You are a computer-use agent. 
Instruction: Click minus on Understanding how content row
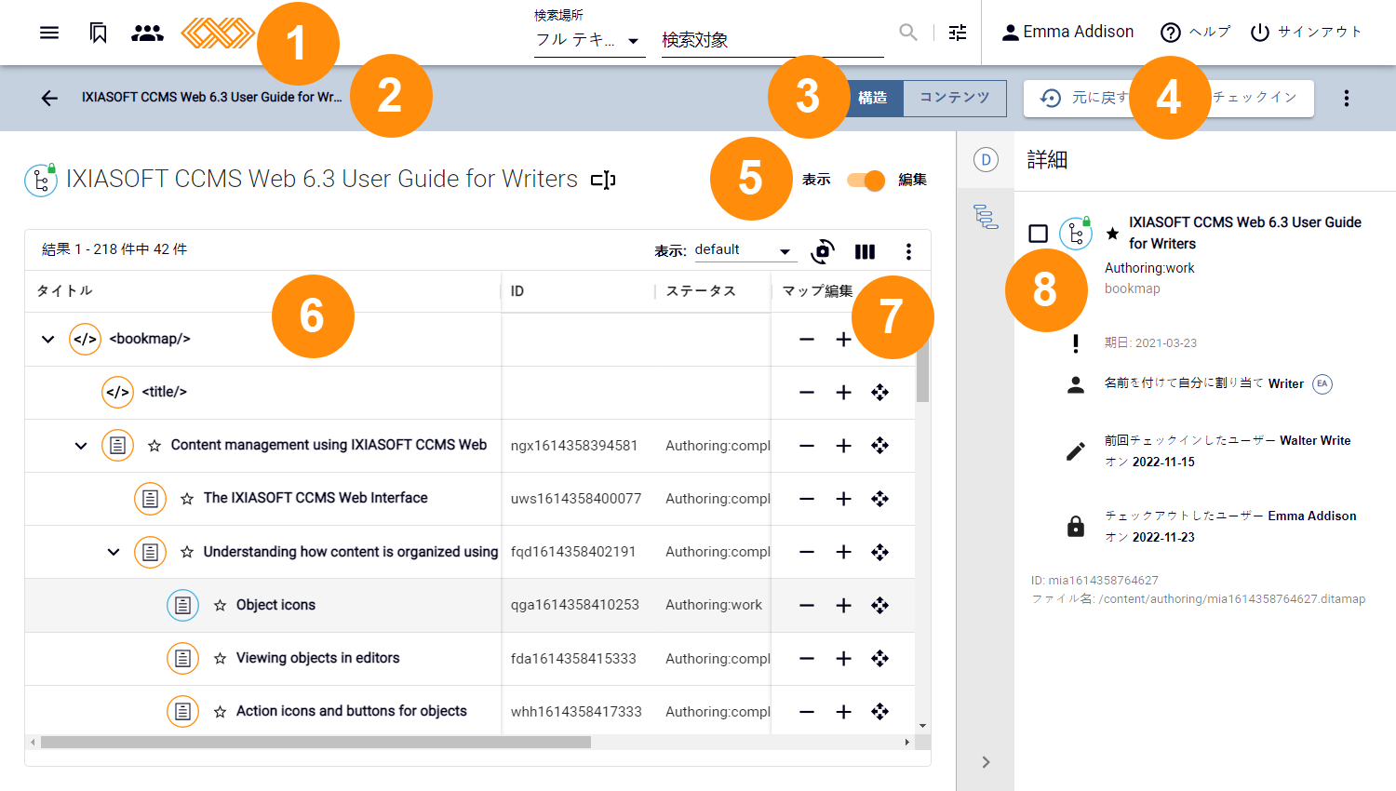[807, 552]
